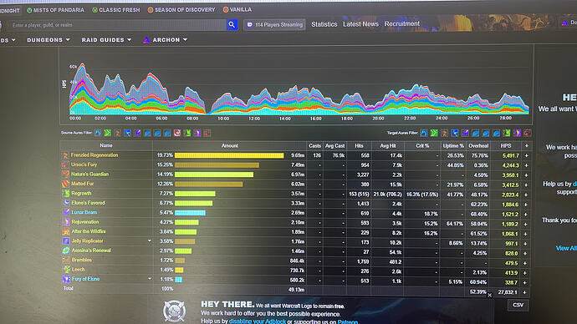Click the Archon triangle logo icon
This screenshot has width=577, height=324.
(x=146, y=40)
